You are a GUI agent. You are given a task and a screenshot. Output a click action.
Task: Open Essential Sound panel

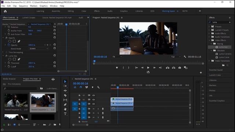[x=216, y=70]
